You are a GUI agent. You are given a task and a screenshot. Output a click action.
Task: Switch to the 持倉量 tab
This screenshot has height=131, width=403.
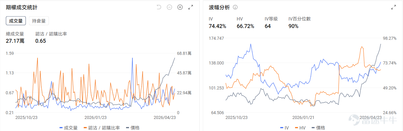point(39,21)
